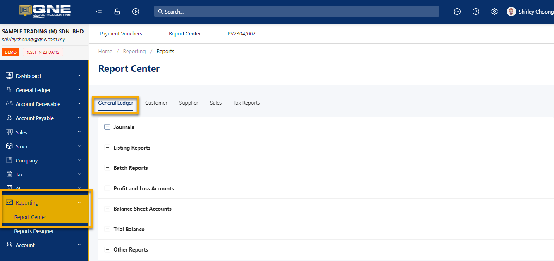Click the Account user icon in sidebar
554x261 pixels.
[9, 245]
